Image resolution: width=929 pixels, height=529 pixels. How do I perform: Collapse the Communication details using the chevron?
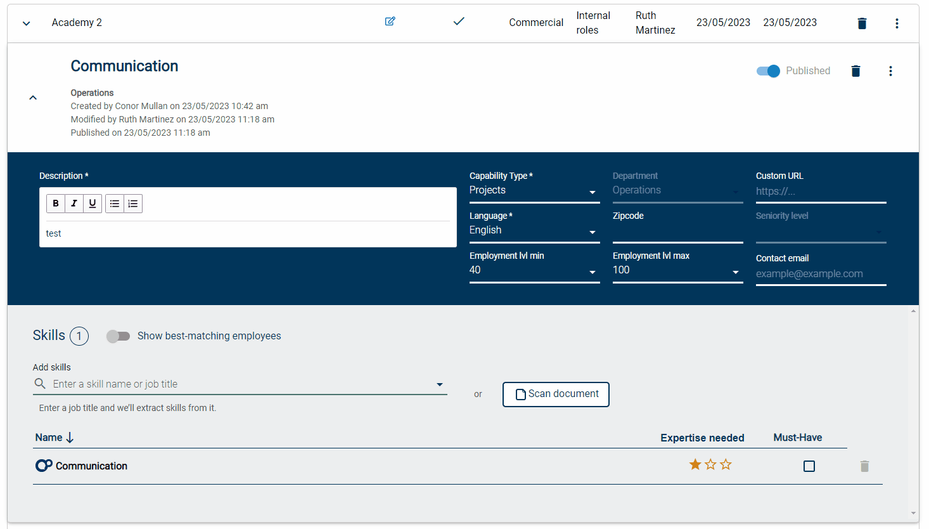(x=32, y=97)
